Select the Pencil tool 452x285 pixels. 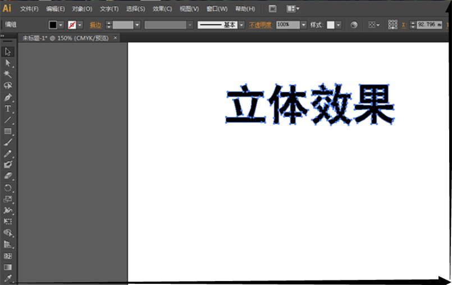[x=8, y=153]
